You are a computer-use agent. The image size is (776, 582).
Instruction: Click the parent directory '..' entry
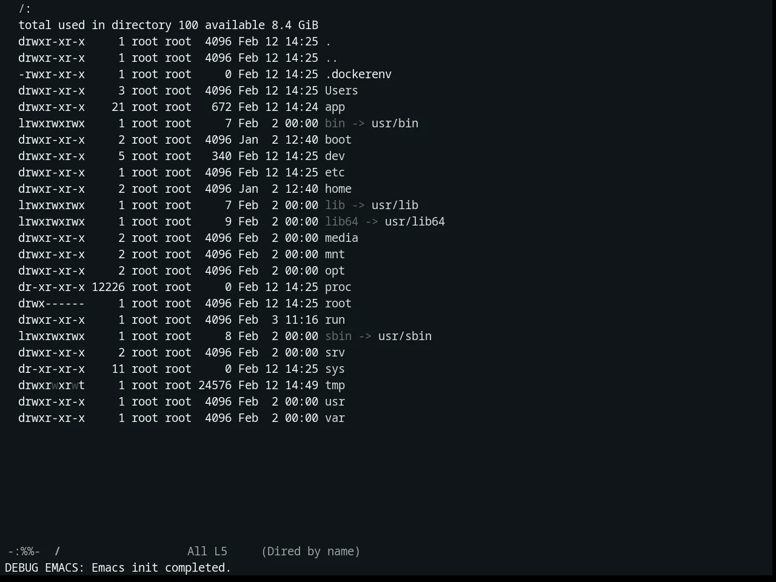click(x=332, y=58)
